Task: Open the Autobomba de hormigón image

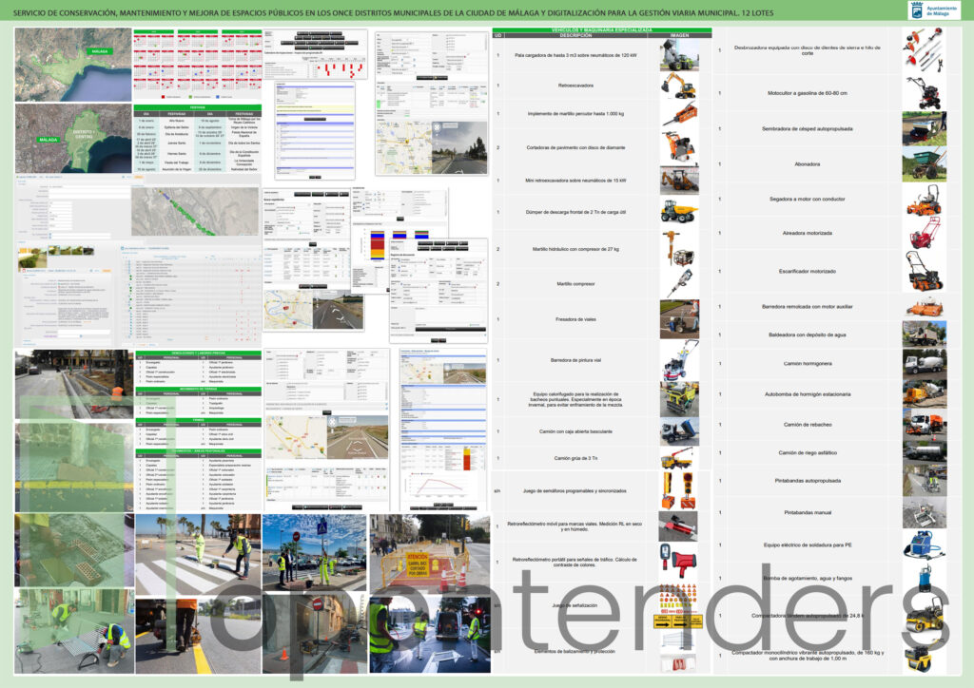Action: tap(925, 394)
